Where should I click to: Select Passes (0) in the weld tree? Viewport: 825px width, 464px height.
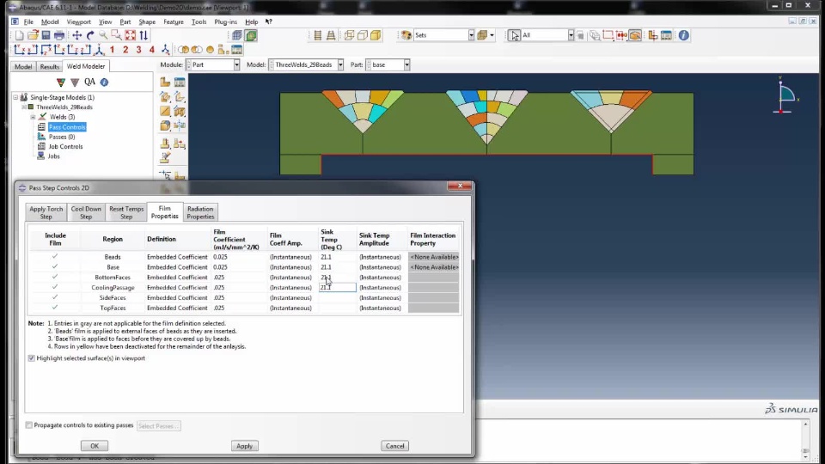click(x=62, y=137)
